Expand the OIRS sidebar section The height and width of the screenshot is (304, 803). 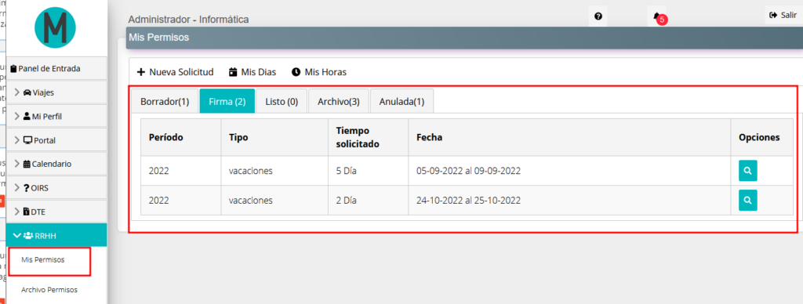[x=56, y=188]
